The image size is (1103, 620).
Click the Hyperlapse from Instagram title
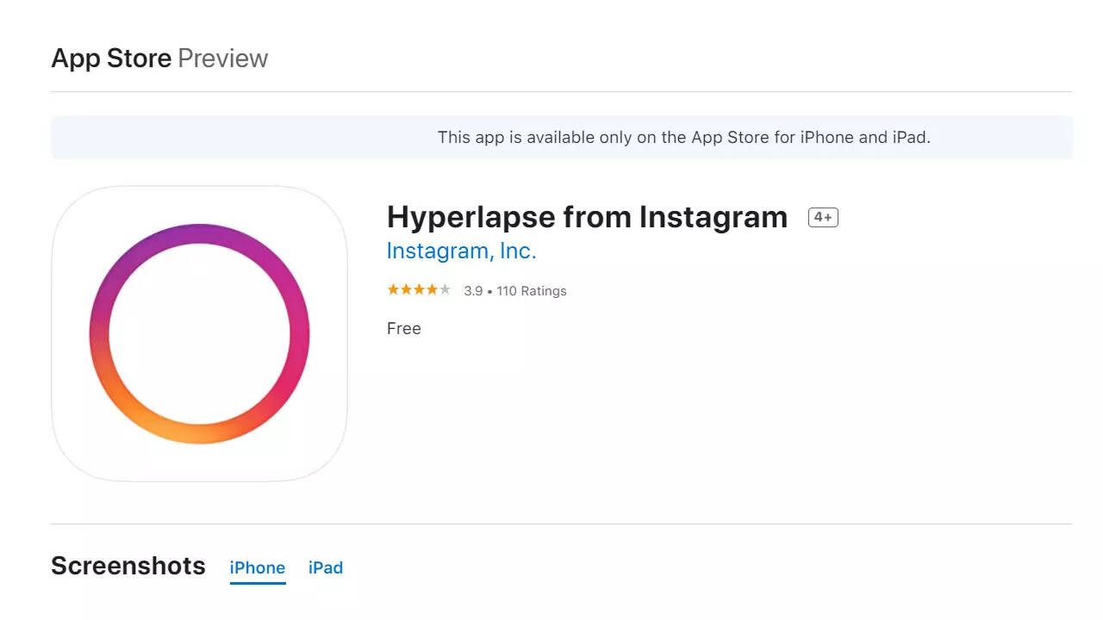pyautogui.click(x=587, y=216)
